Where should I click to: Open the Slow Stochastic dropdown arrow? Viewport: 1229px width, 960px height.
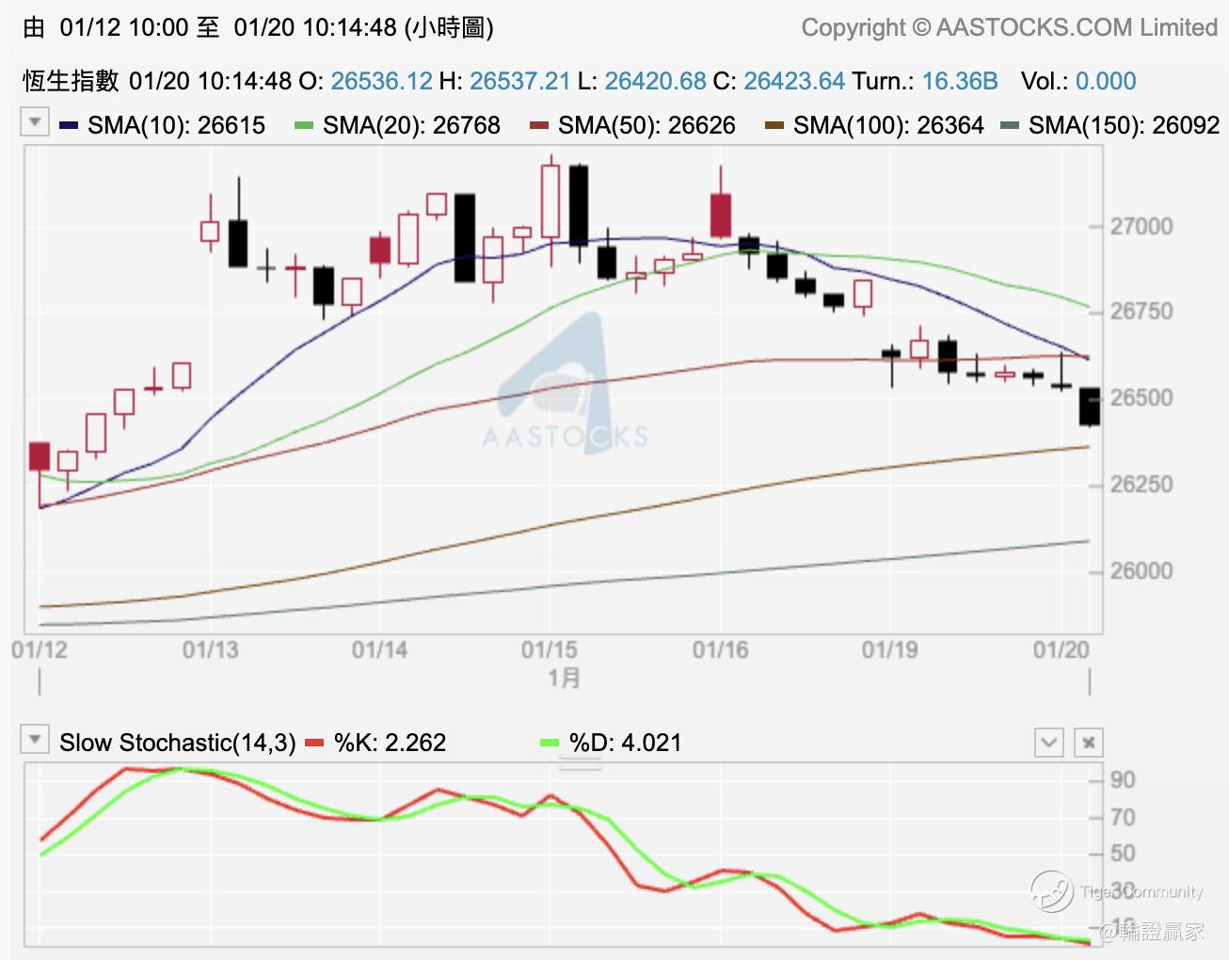point(35,740)
